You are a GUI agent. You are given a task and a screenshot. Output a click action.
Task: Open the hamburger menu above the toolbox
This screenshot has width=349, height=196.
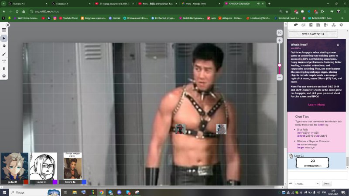[x=4, y=30]
